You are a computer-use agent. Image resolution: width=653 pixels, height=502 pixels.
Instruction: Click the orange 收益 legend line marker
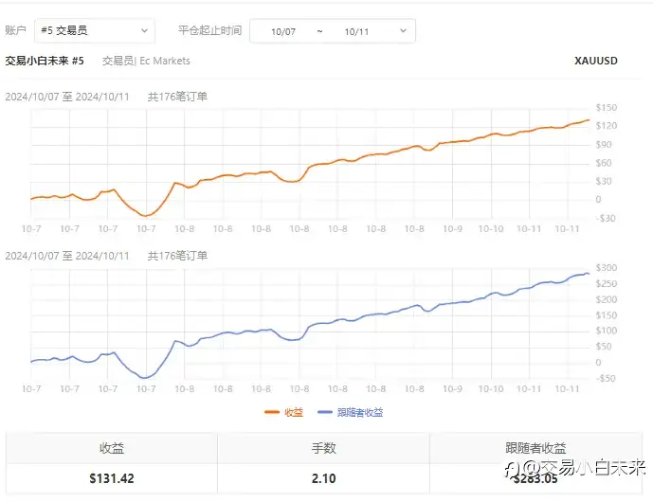(272, 412)
